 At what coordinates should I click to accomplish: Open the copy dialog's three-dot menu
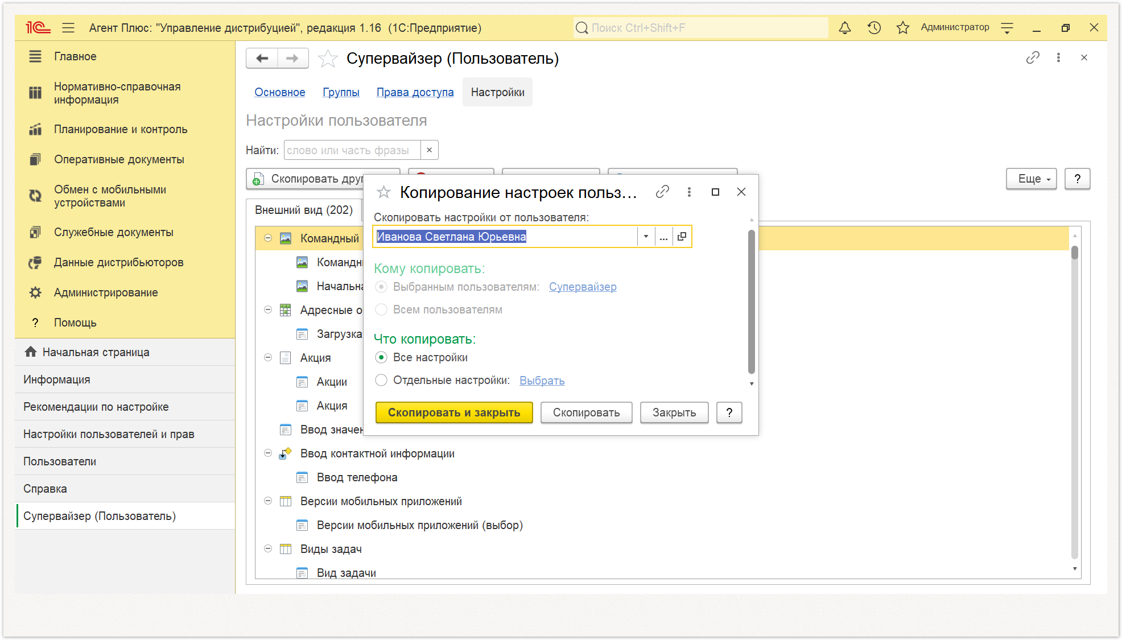pos(689,192)
